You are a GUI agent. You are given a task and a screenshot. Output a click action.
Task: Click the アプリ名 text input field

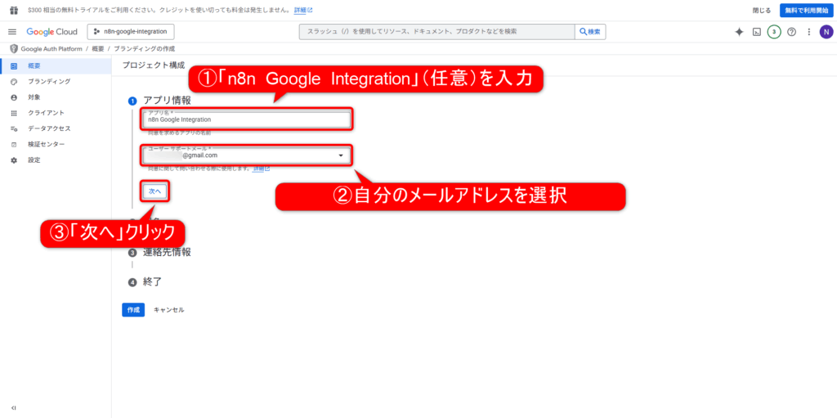point(247,119)
